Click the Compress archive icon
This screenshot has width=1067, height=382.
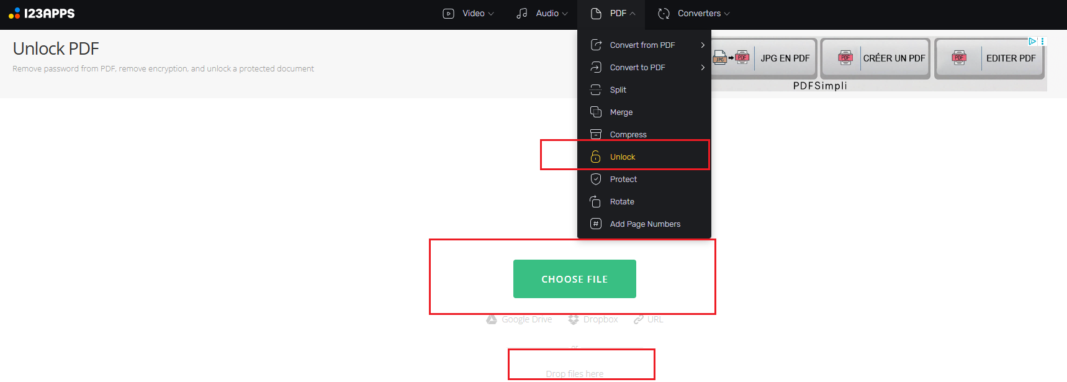[x=596, y=134]
